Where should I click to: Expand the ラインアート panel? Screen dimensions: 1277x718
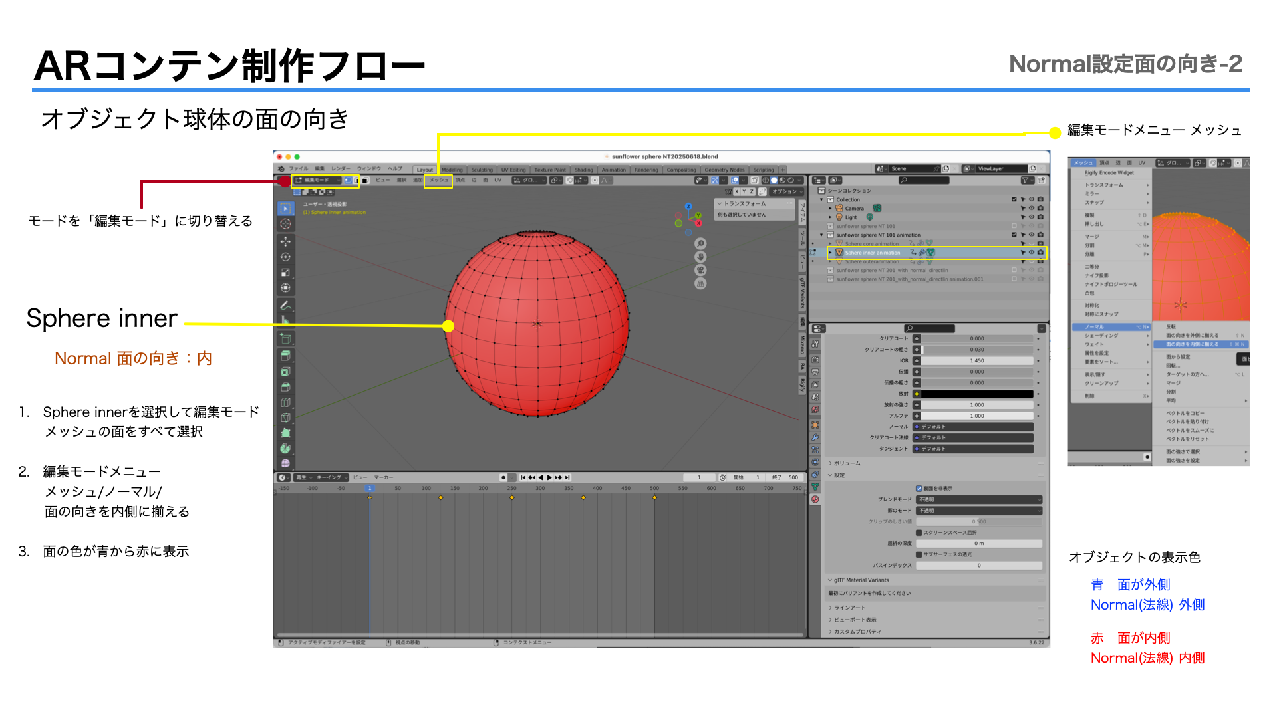point(847,608)
